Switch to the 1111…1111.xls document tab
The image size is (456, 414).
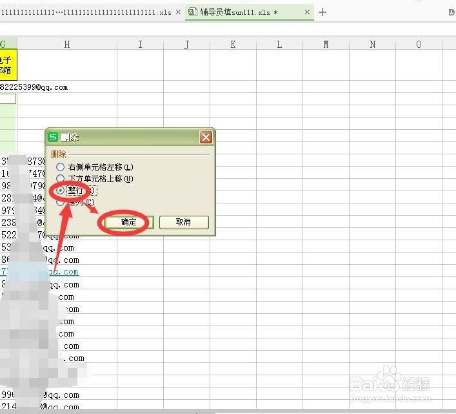(86, 12)
